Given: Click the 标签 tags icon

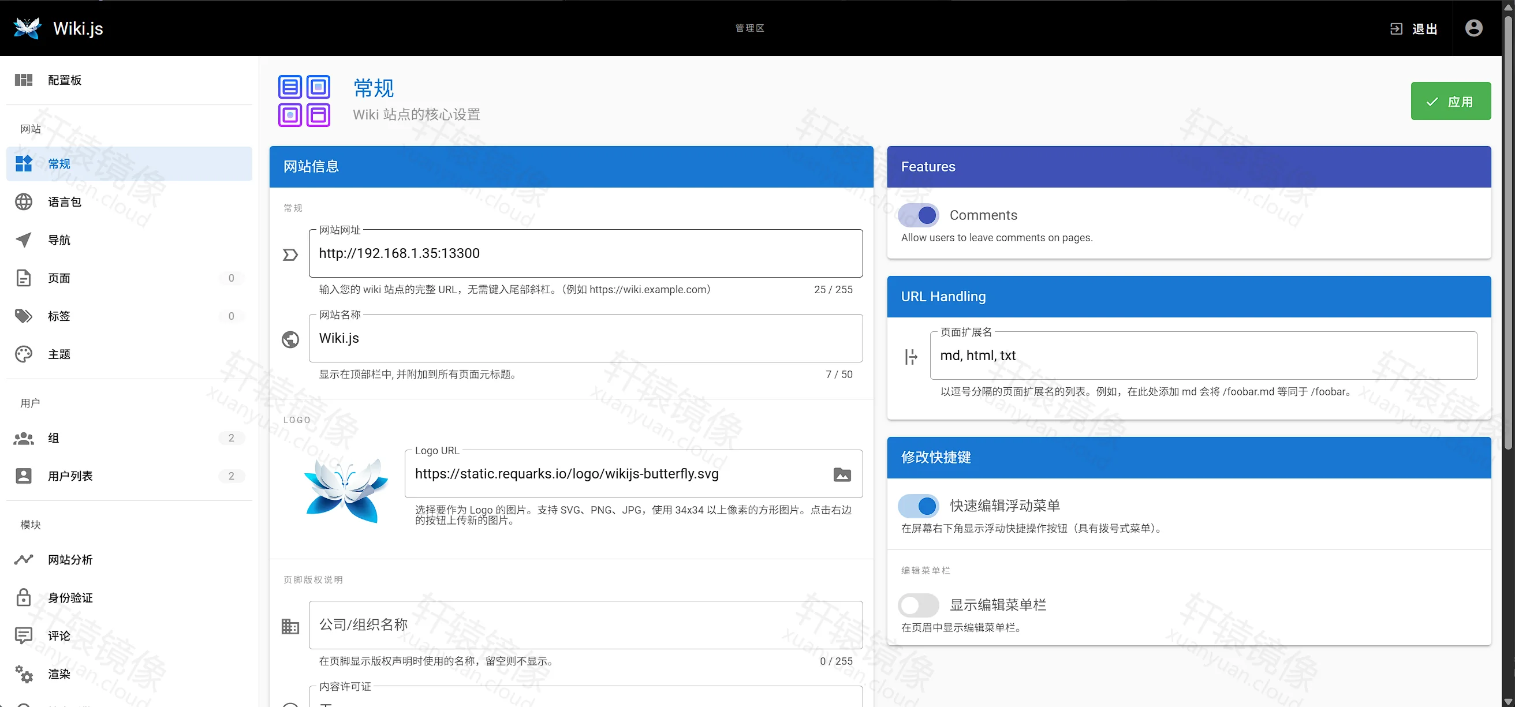Looking at the screenshot, I should coord(24,316).
